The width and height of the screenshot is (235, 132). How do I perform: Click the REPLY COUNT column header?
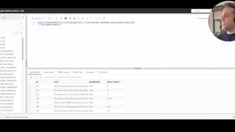point(115,82)
